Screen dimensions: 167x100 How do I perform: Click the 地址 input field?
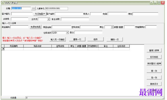pos(145,14)
